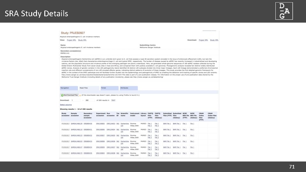Click the Instrument model column header

135,114
